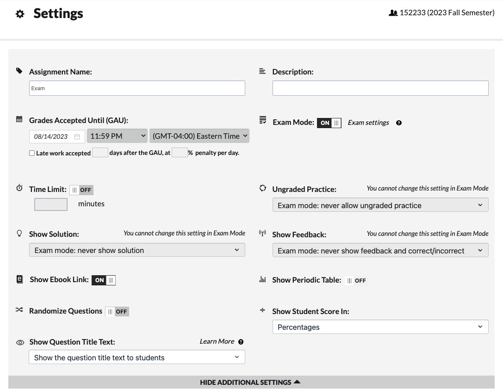Click the Learn More help question mark icon

241,342
